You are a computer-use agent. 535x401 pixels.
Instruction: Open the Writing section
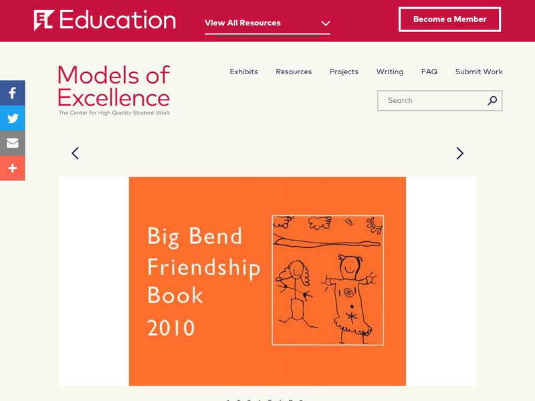[389, 72]
